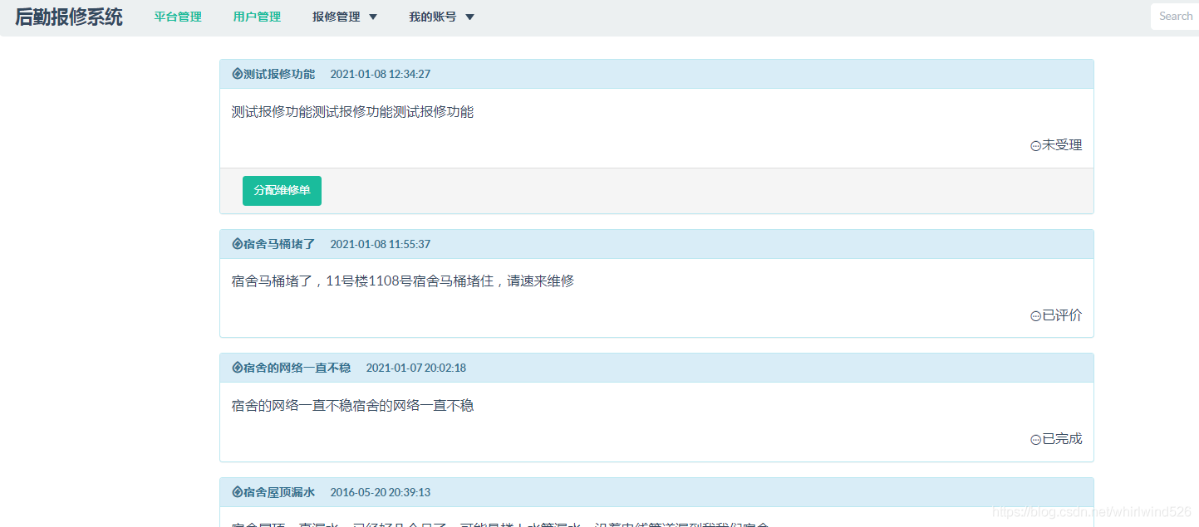The width and height of the screenshot is (1199, 527).
Task: Click the status icon next to 已评价
Action: [x=1035, y=316]
